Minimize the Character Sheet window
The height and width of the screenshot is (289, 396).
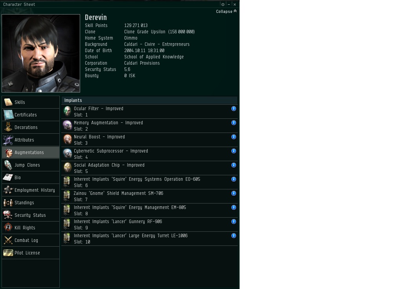[229, 4]
